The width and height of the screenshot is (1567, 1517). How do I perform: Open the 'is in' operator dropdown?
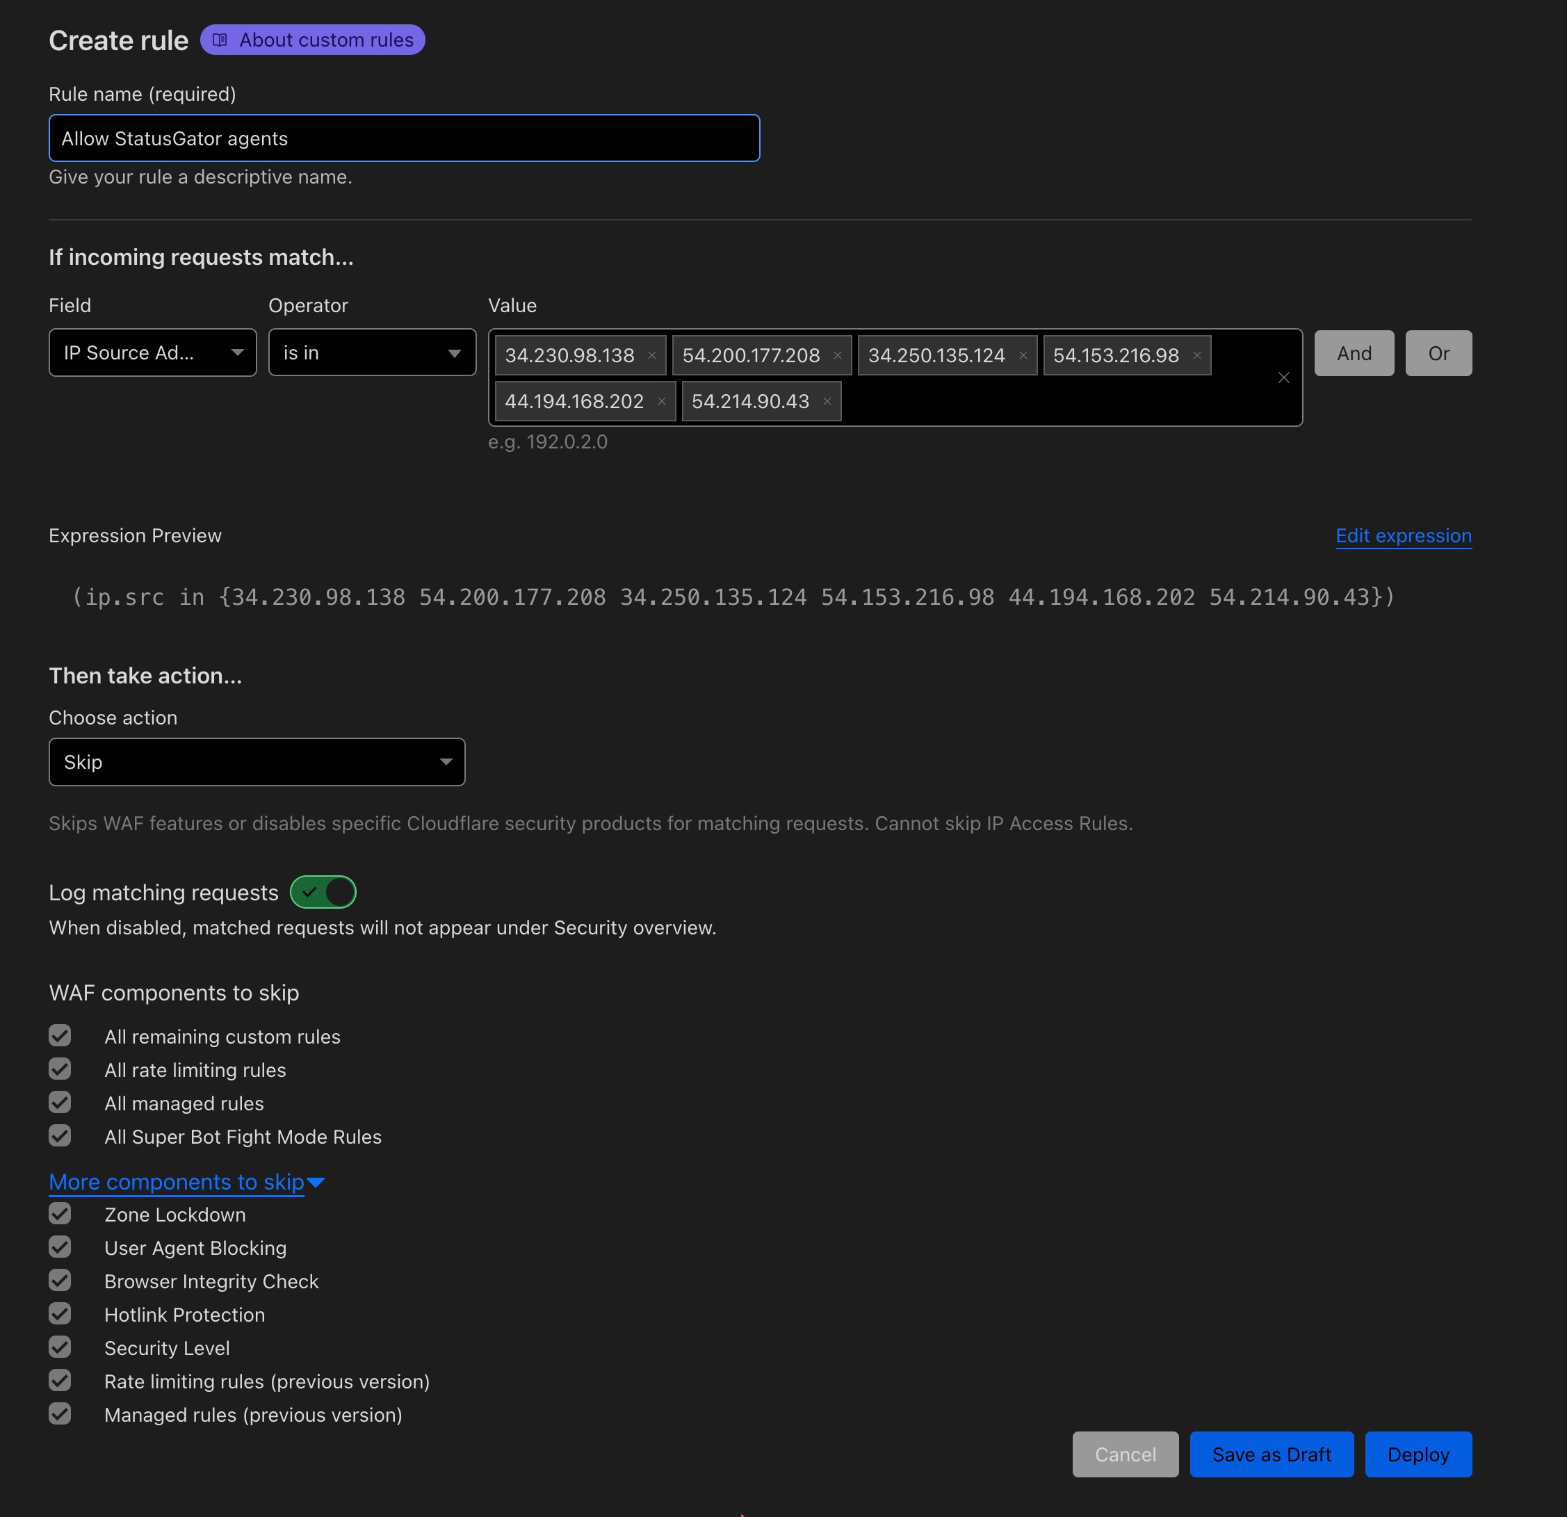click(x=372, y=352)
